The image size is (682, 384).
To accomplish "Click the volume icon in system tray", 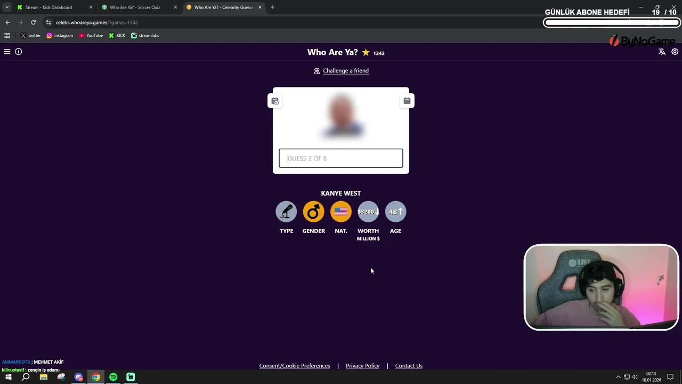I will click(x=635, y=377).
